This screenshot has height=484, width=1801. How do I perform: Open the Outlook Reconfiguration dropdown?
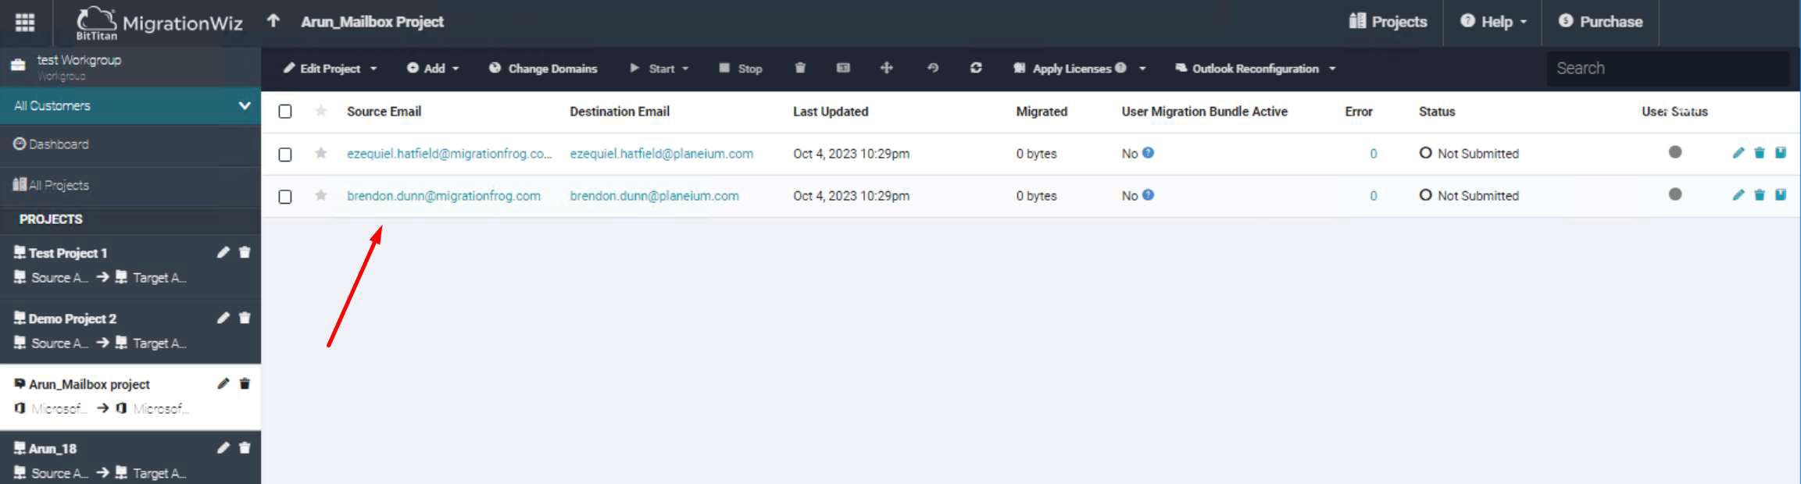(x=1255, y=69)
